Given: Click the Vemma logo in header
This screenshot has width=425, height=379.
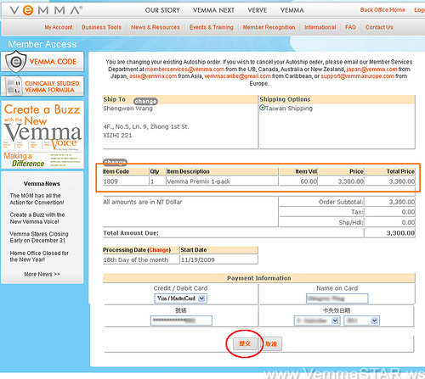Looking at the screenshot, I should click(46, 10).
